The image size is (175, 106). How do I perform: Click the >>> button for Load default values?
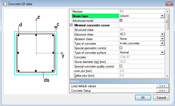click(162, 86)
